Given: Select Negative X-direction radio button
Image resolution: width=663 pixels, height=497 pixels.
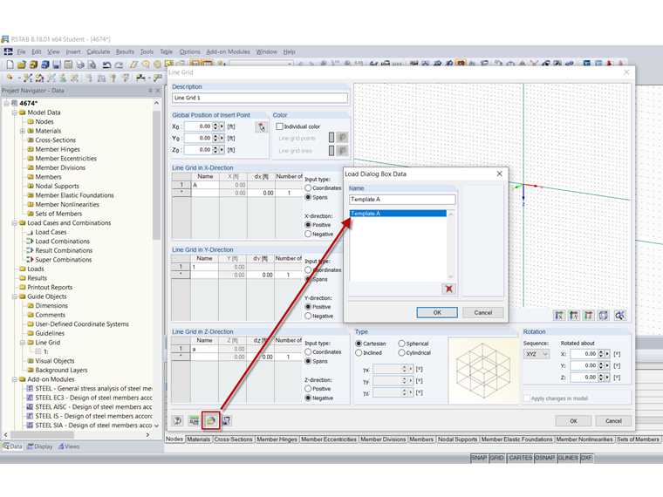Looking at the screenshot, I should (308, 235).
